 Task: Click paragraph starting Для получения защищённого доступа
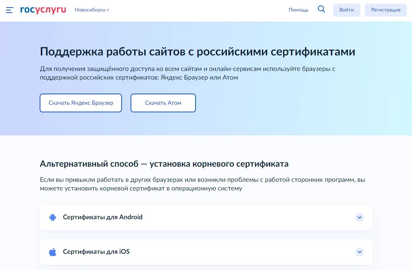188,73
